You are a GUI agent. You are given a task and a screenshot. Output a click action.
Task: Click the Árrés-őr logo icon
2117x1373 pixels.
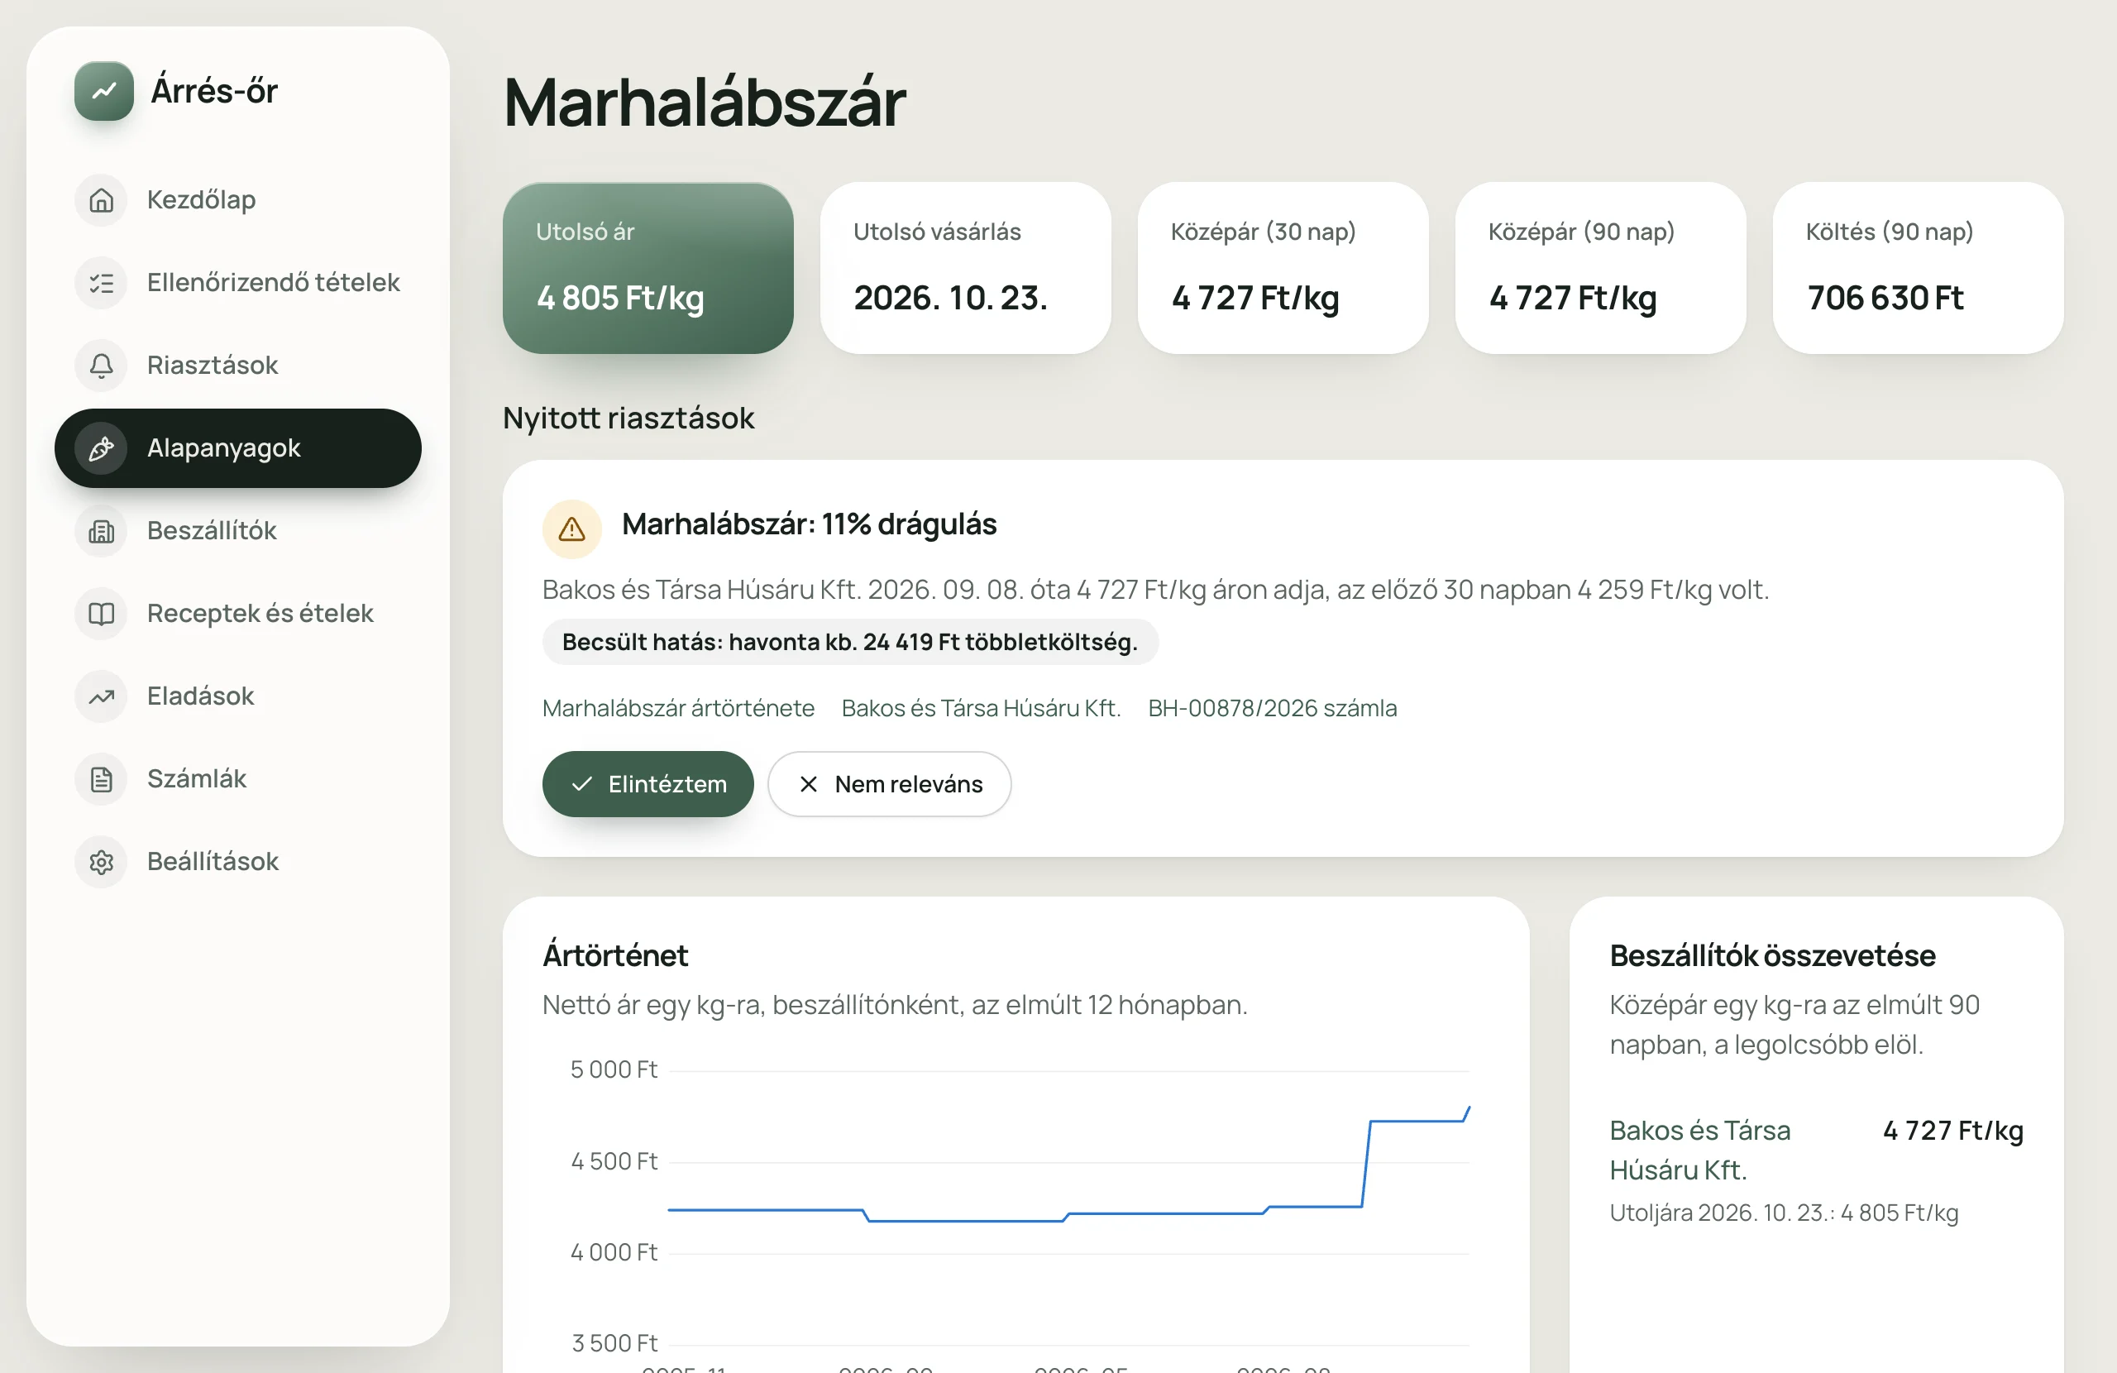click(x=104, y=91)
